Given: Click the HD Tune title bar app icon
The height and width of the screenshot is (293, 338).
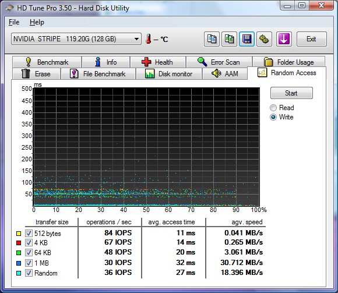Looking at the screenshot, I should pyautogui.click(x=9, y=8).
